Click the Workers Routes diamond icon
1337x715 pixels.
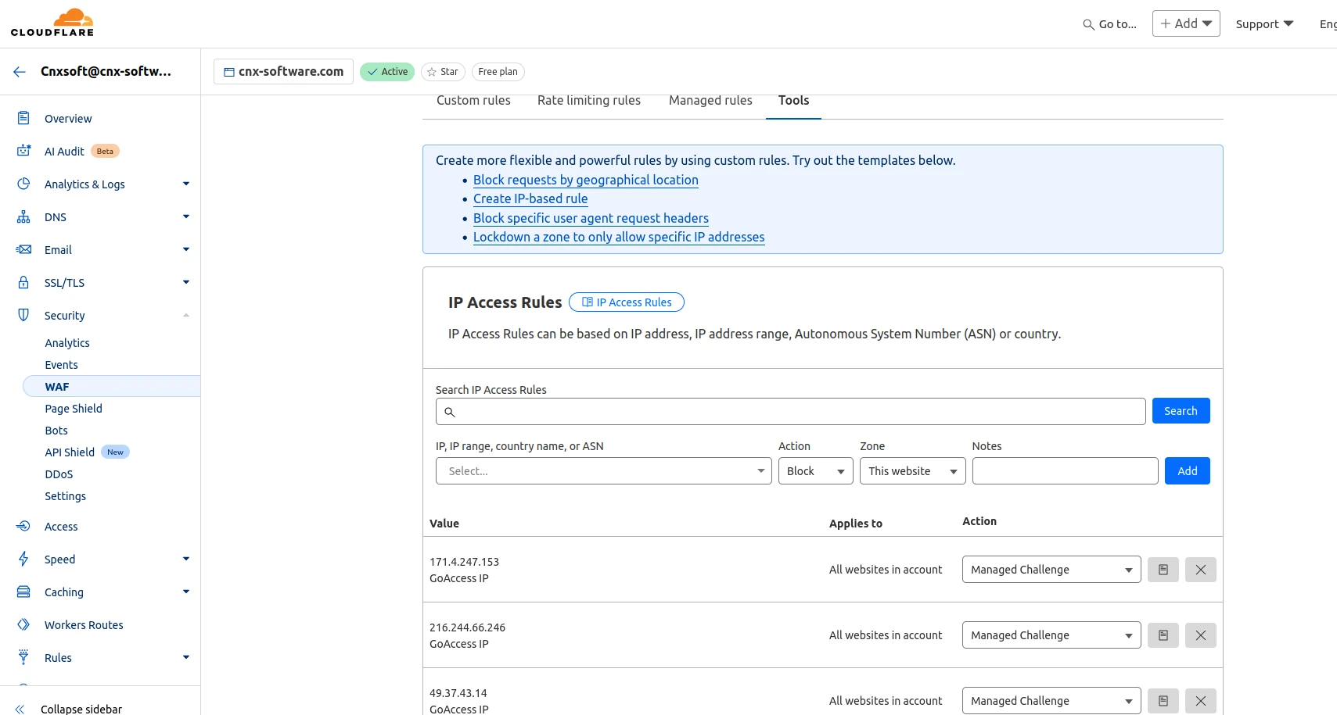pos(23,624)
